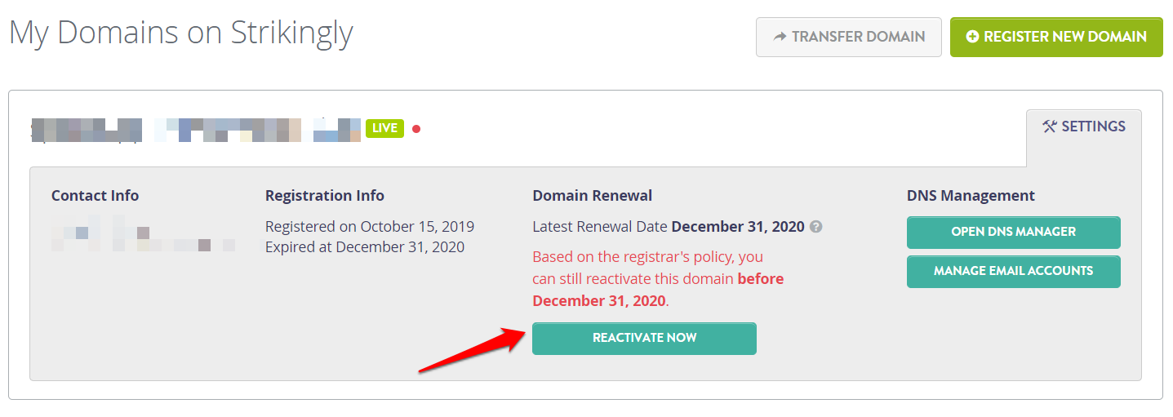Reactivate the domain with Reactivate Now
The height and width of the screenshot is (417, 1173).
(x=644, y=338)
